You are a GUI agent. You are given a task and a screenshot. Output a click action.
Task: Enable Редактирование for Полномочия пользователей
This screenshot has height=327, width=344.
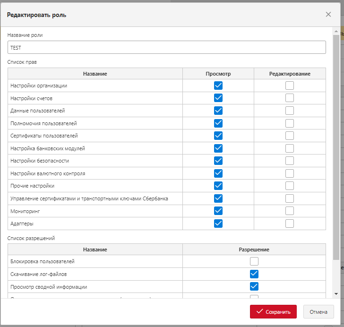click(x=290, y=123)
